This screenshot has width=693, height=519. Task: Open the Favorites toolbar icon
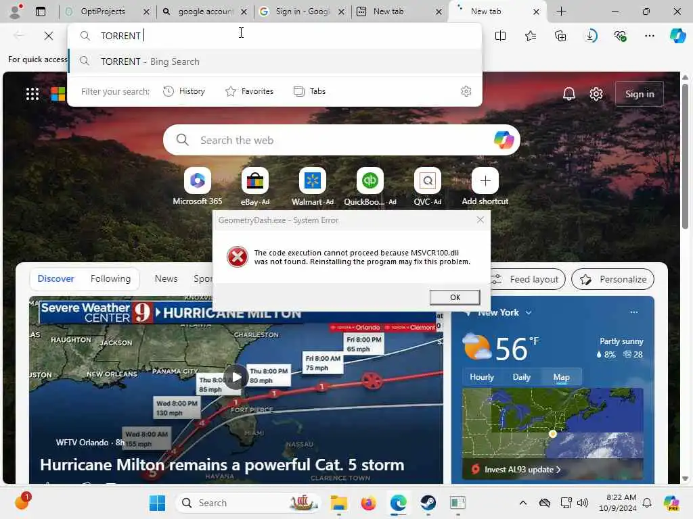pos(531,36)
